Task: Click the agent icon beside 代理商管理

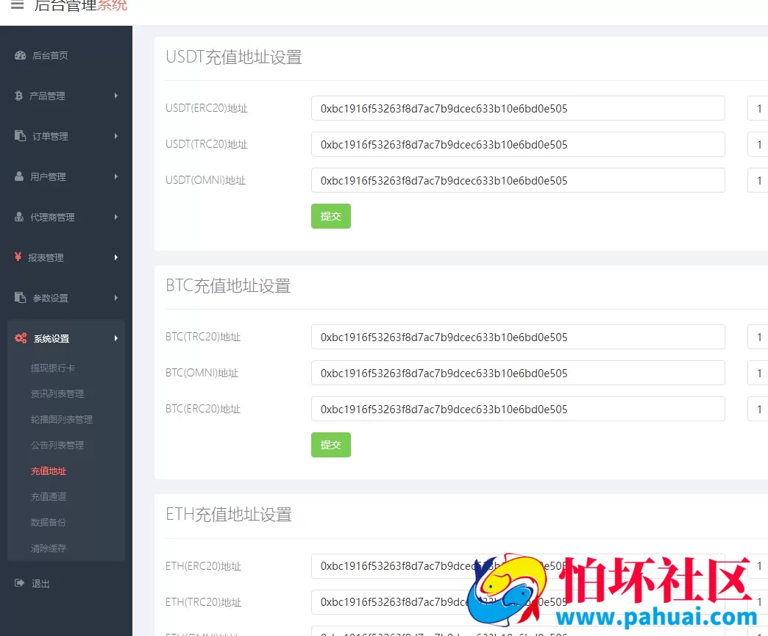Action: [19, 216]
